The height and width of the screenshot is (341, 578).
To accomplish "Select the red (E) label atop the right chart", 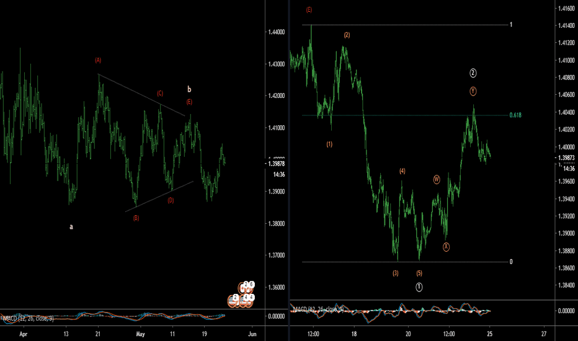I will click(x=309, y=10).
